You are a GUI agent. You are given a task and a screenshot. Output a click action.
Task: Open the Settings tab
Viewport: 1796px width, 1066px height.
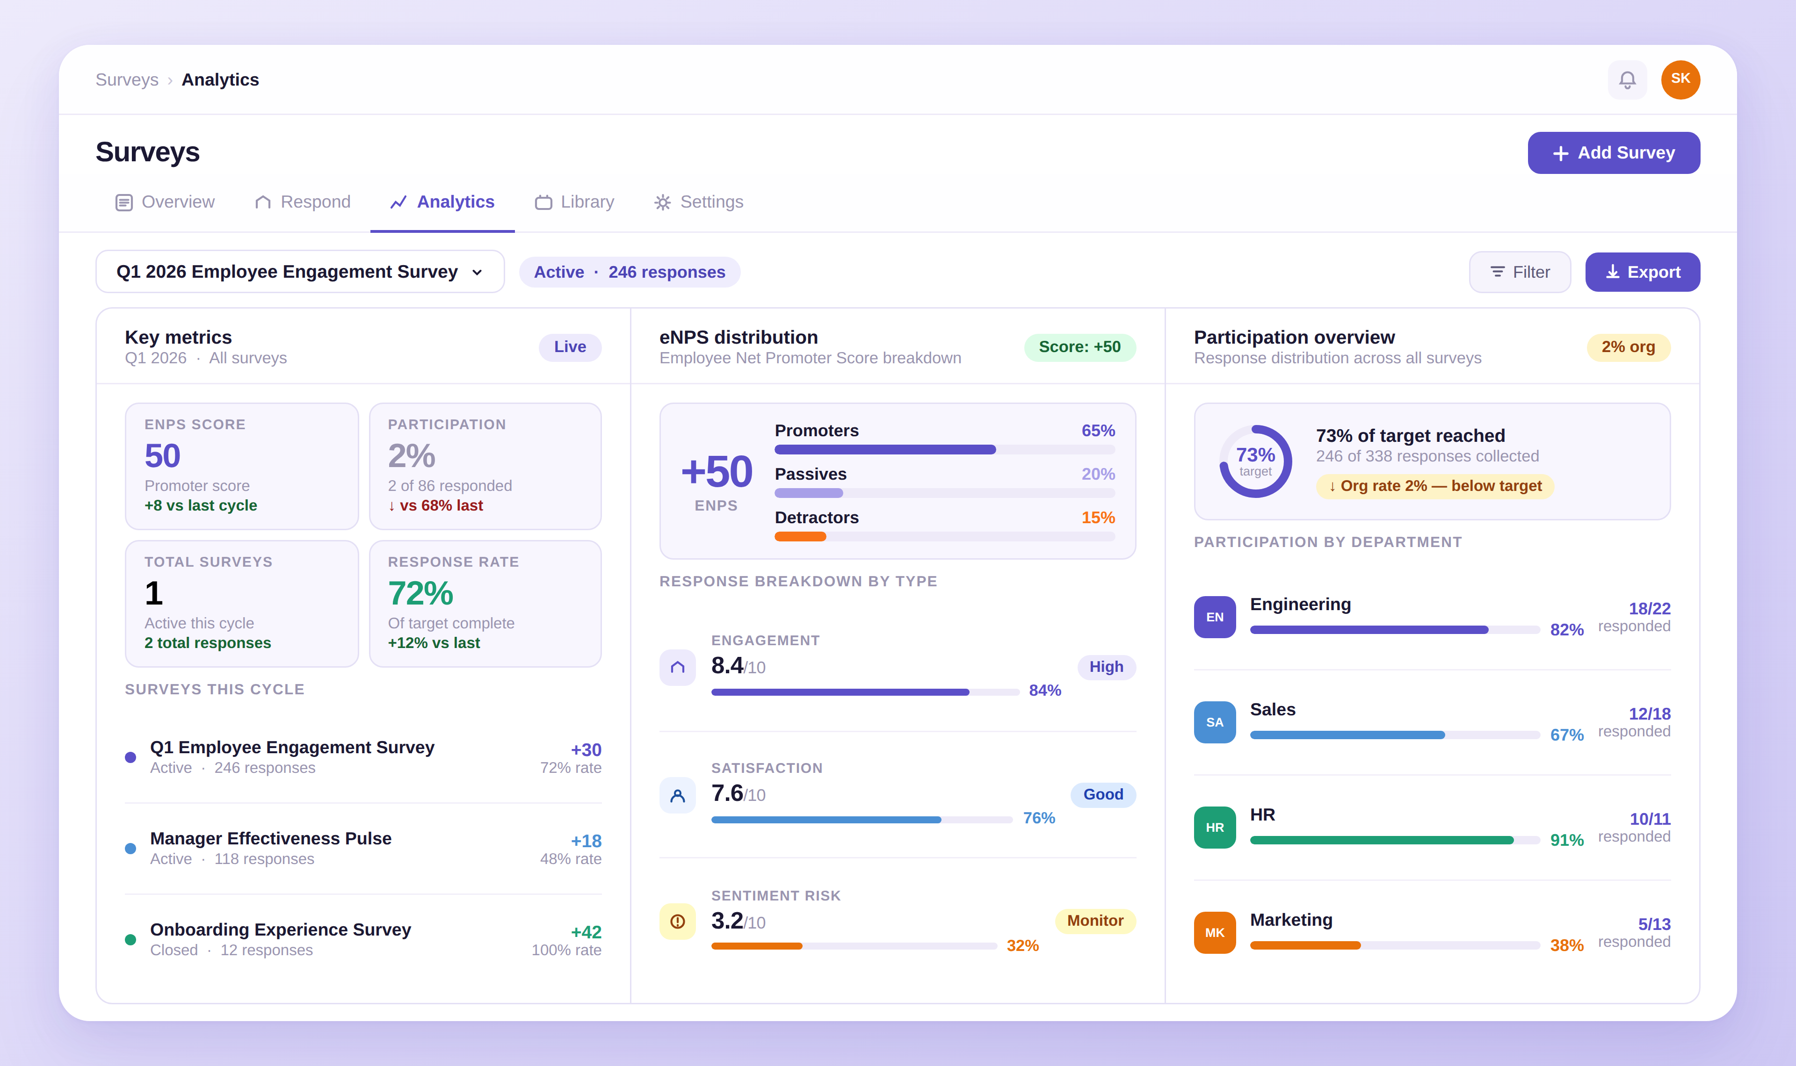[698, 202]
